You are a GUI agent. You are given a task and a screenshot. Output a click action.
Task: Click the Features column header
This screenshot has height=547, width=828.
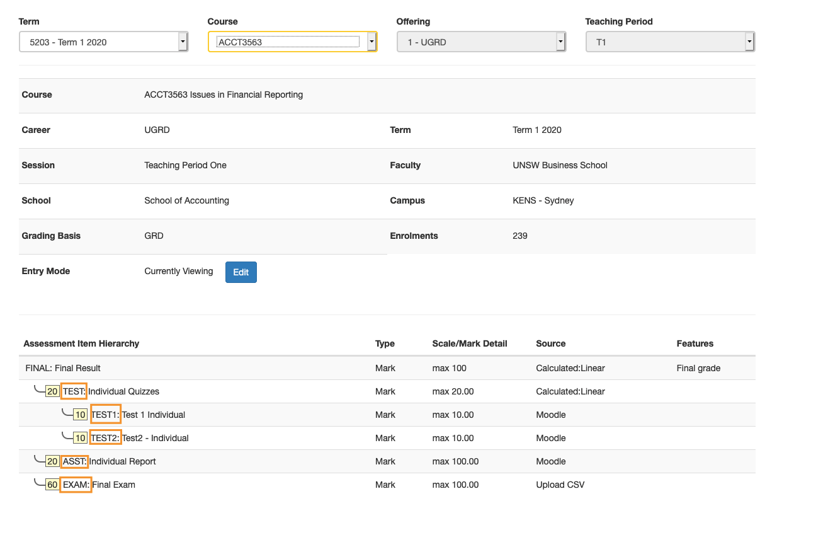(x=695, y=343)
